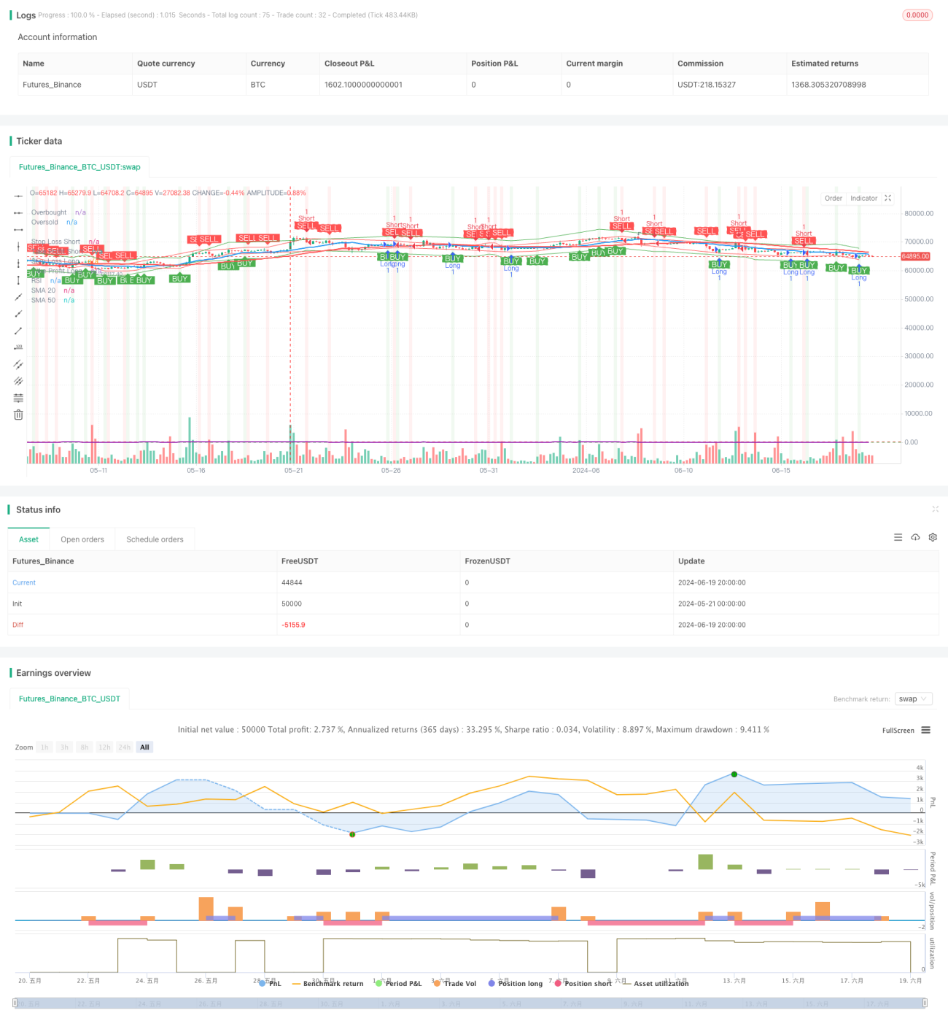This screenshot has width=948, height=1024.
Task: Select the vertical segment drawing tool
Action: (x=18, y=280)
